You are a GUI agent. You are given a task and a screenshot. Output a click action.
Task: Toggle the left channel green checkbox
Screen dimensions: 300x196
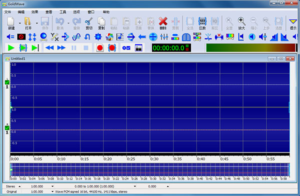click(x=7, y=82)
